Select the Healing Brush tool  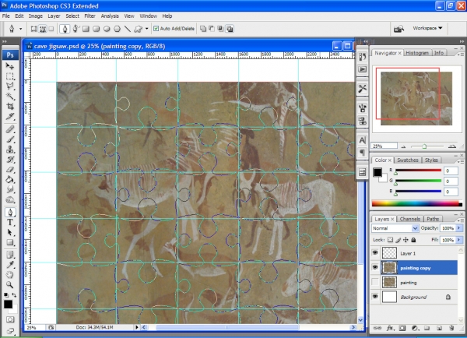10,129
